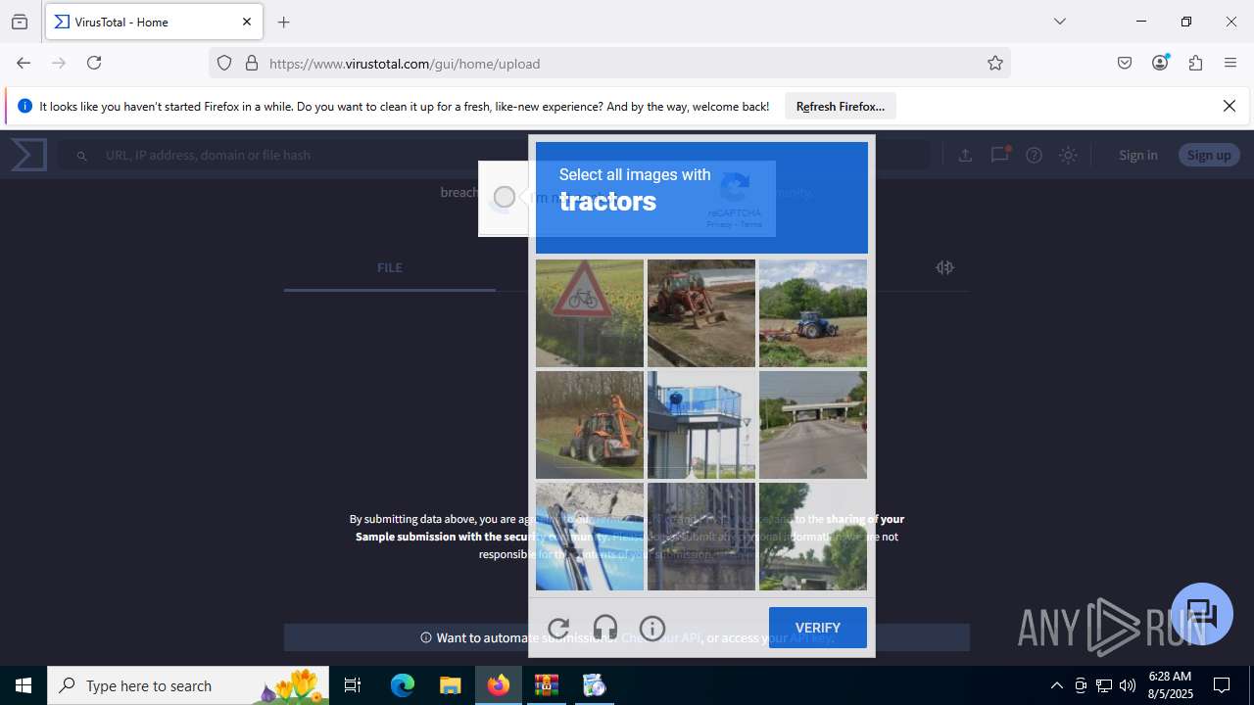Open File Explorer from the taskbar

pyautogui.click(x=450, y=685)
